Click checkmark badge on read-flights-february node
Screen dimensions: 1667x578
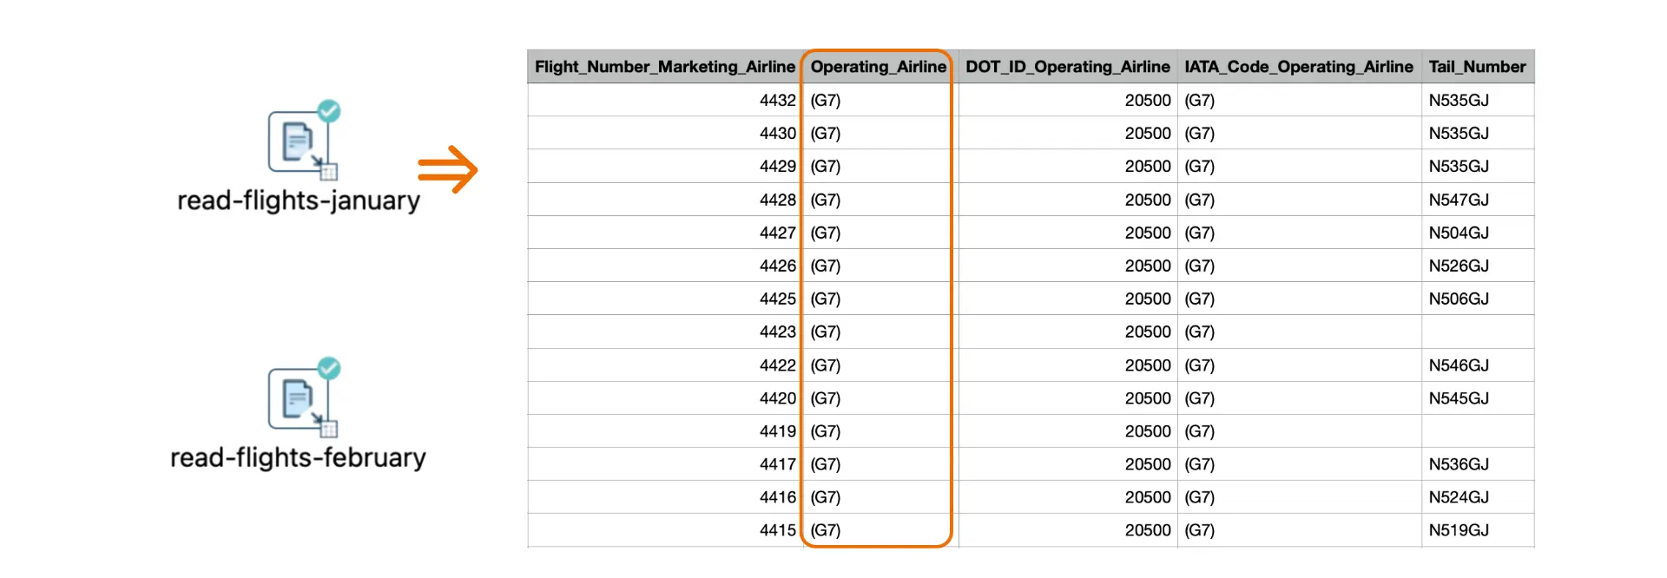329,368
